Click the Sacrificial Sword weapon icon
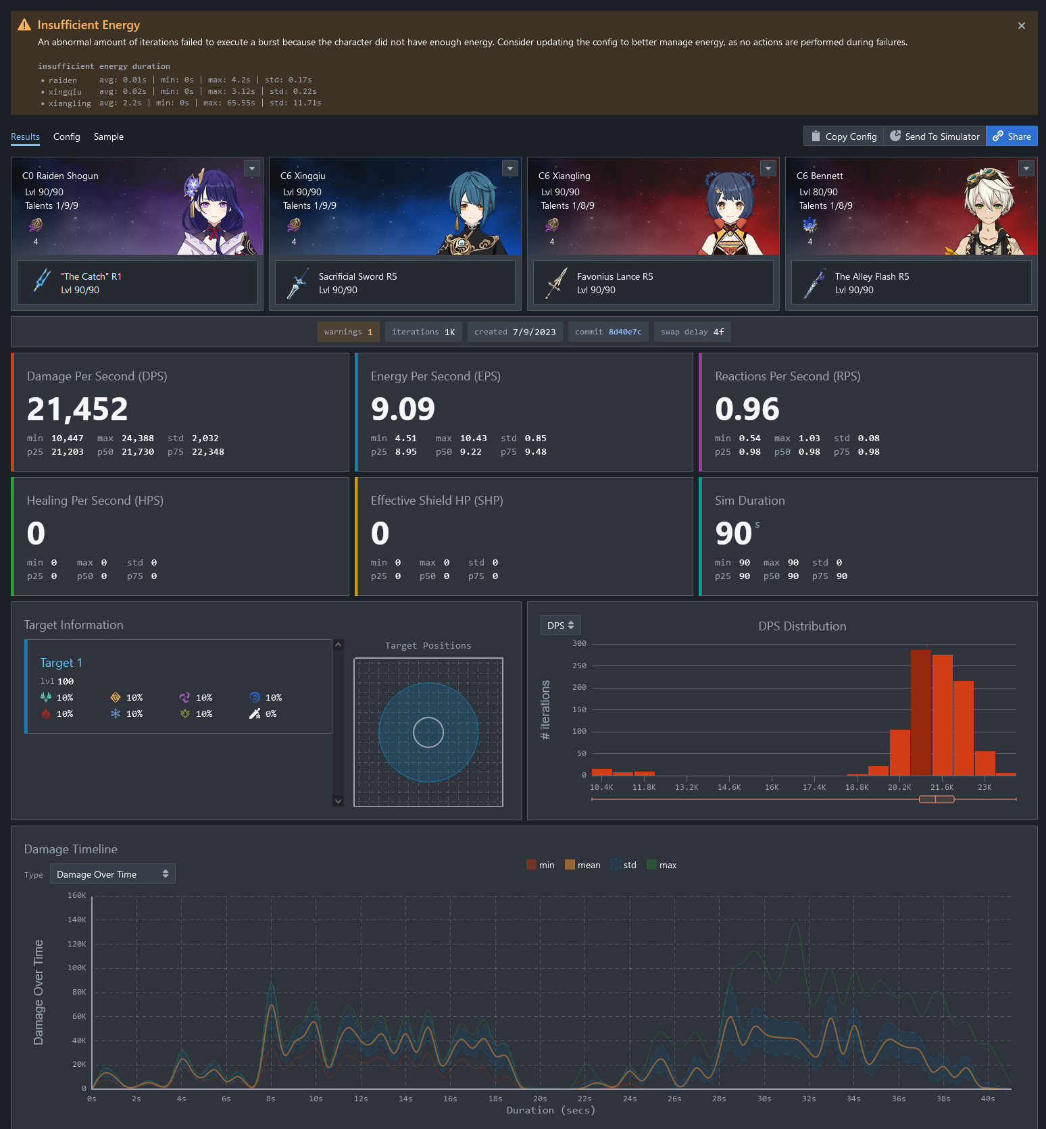1046x1129 pixels. [298, 283]
